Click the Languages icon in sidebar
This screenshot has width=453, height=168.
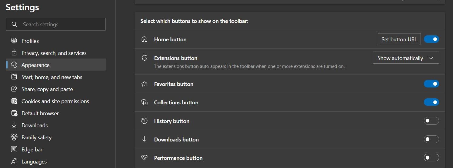[14, 161]
